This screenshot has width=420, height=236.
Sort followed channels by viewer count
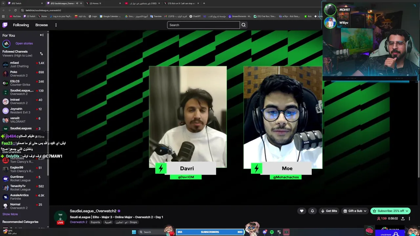41,53
